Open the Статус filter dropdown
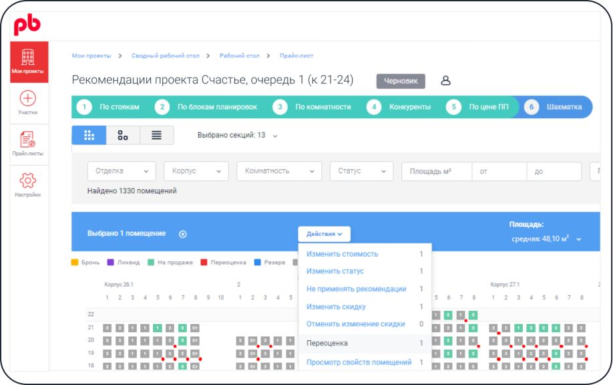The height and width of the screenshot is (385, 613). tap(362, 171)
